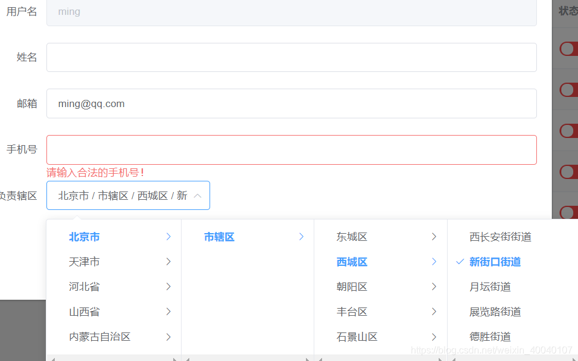Click the 手机号 field showing validation error
Viewport: 578px width, 361px height.
coord(291,149)
